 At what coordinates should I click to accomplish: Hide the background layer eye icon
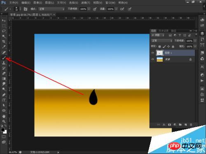152,60
